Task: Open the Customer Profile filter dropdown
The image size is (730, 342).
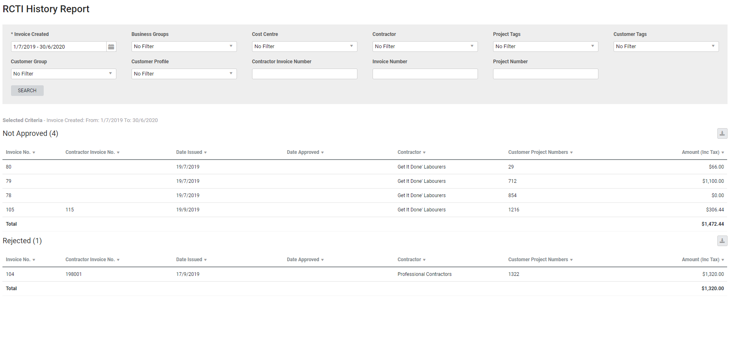Action: click(x=184, y=74)
